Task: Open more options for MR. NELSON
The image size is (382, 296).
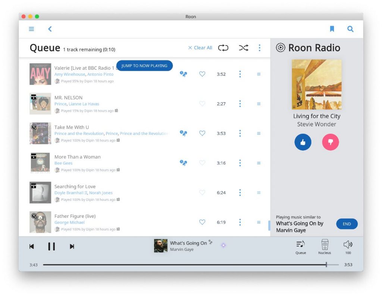Action: 240,104
